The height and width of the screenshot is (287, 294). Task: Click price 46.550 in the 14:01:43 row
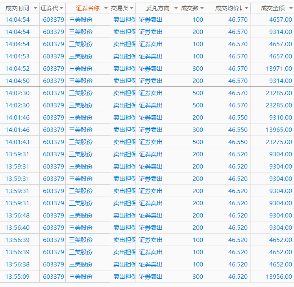pos(238,142)
